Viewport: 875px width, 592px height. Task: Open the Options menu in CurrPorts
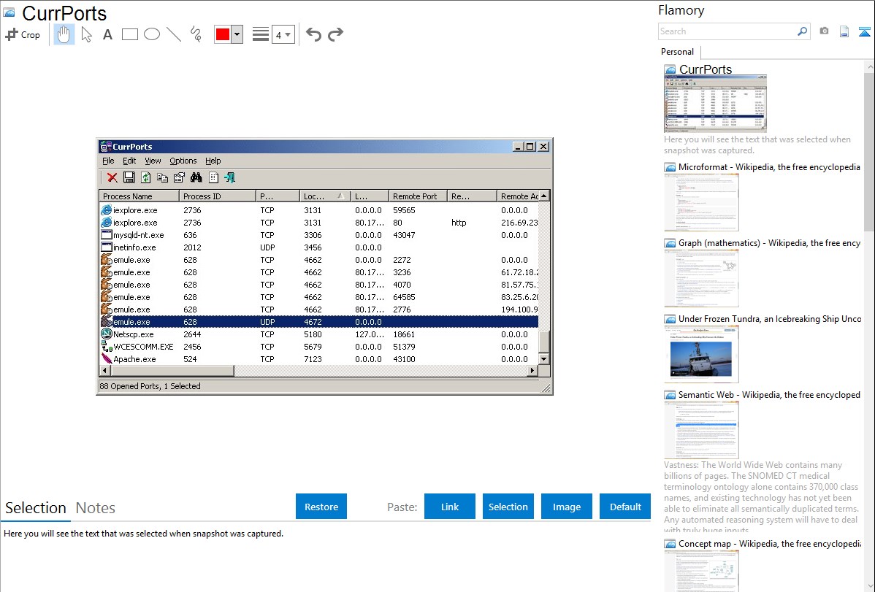pyautogui.click(x=183, y=161)
